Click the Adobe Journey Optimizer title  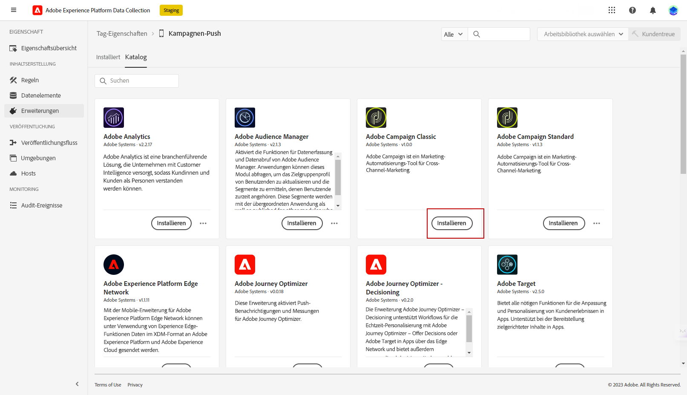271,284
